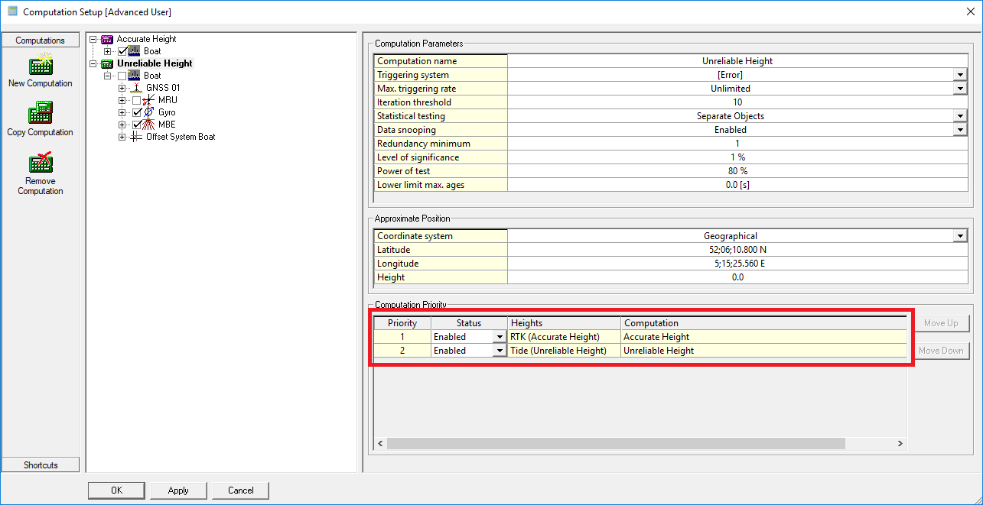Enable the MRU checkbox
The image size is (983, 505).
137,100
